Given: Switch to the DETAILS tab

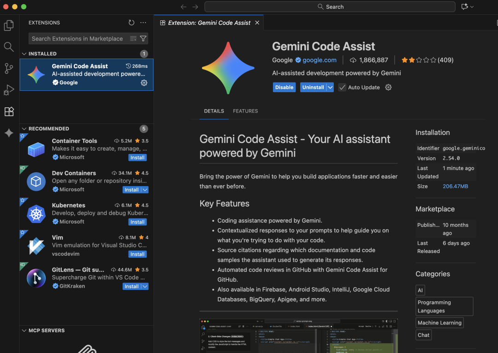Looking at the screenshot, I should tap(214, 111).
